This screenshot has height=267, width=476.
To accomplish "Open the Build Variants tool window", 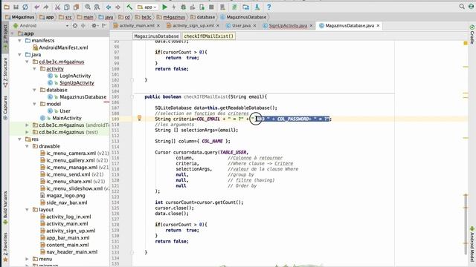I will (x=5, y=208).
